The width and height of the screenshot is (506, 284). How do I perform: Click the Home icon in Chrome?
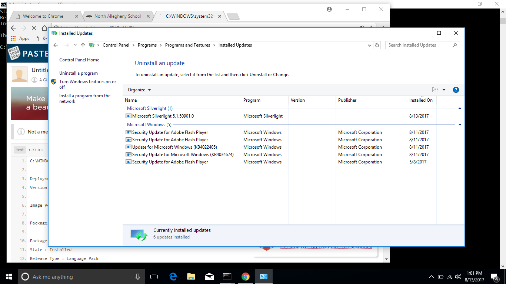(x=44, y=28)
